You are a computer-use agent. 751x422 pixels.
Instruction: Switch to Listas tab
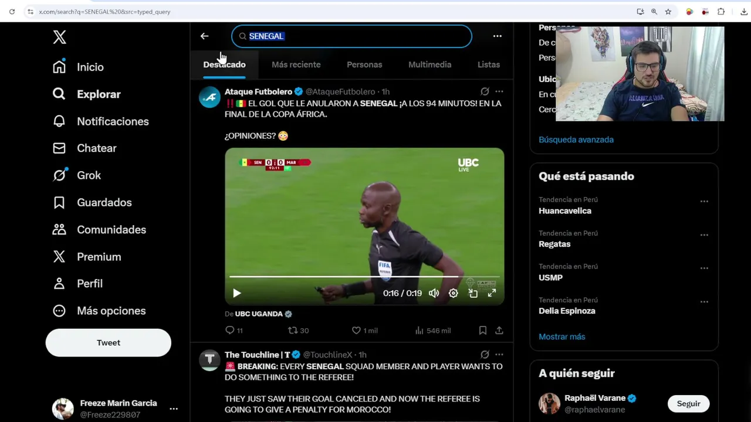click(489, 64)
